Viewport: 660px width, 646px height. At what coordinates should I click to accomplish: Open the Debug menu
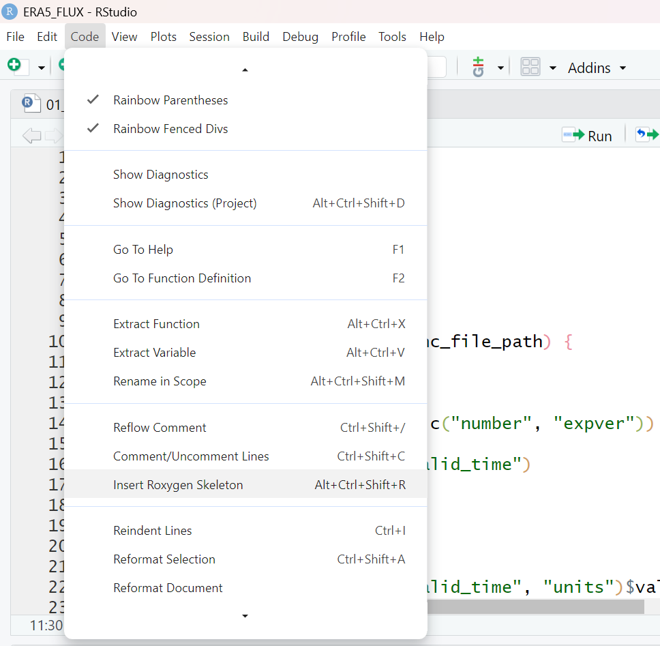[x=300, y=37]
